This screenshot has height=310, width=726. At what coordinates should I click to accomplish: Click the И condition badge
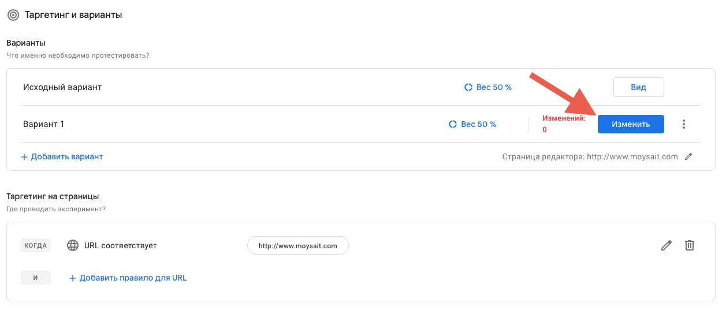[x=36, y=278]
